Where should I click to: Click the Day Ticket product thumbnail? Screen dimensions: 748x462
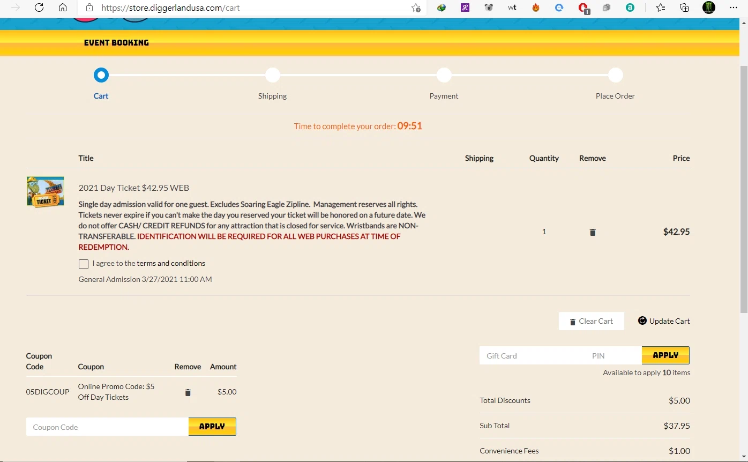coord(46,192)
